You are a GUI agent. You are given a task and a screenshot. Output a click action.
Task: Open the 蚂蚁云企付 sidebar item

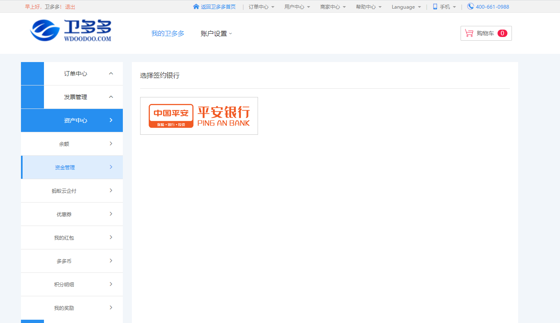click(72, 191)
